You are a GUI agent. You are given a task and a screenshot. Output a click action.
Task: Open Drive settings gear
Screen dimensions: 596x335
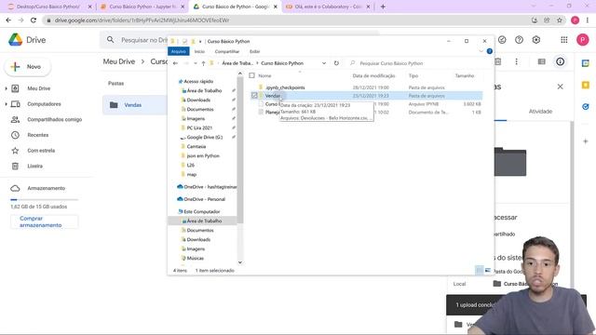[x=536, y=40]
